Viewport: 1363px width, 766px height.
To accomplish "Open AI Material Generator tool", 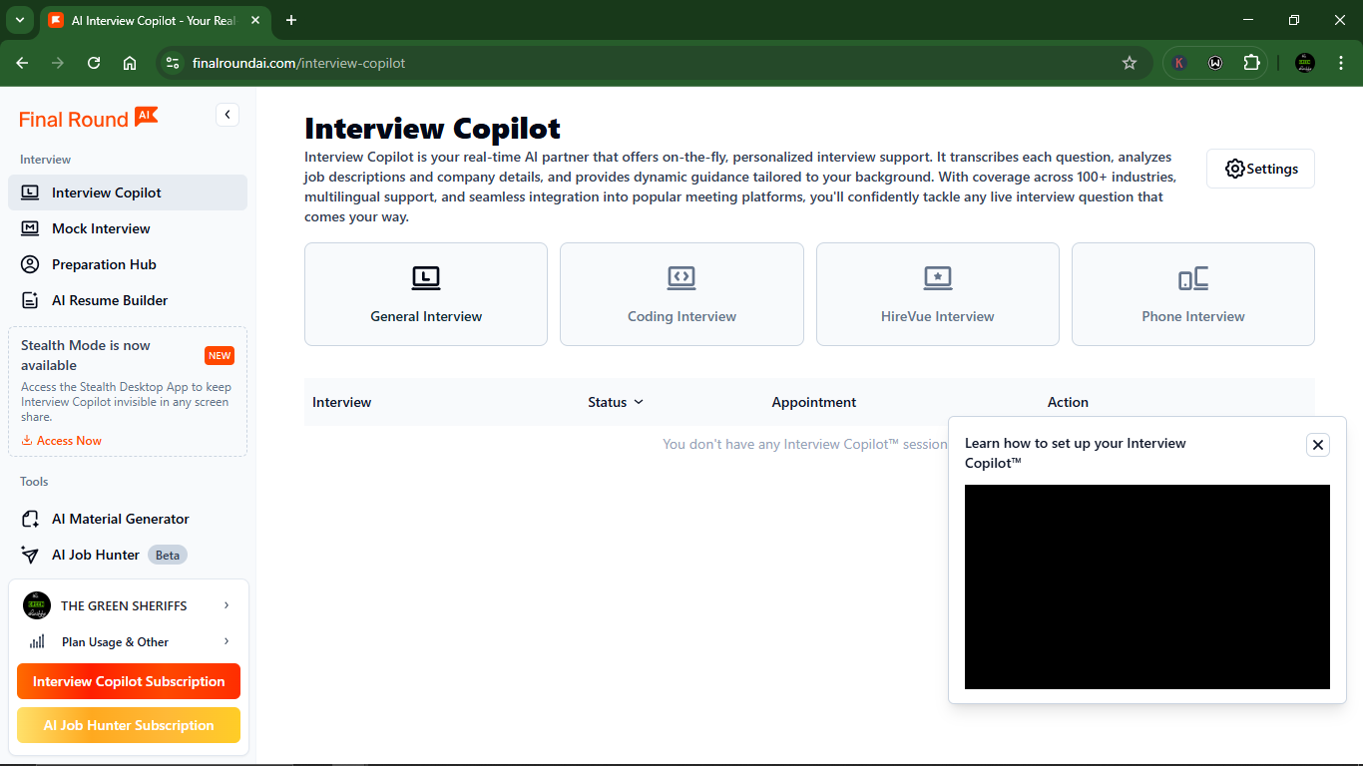I will click(x=128, y=519).
